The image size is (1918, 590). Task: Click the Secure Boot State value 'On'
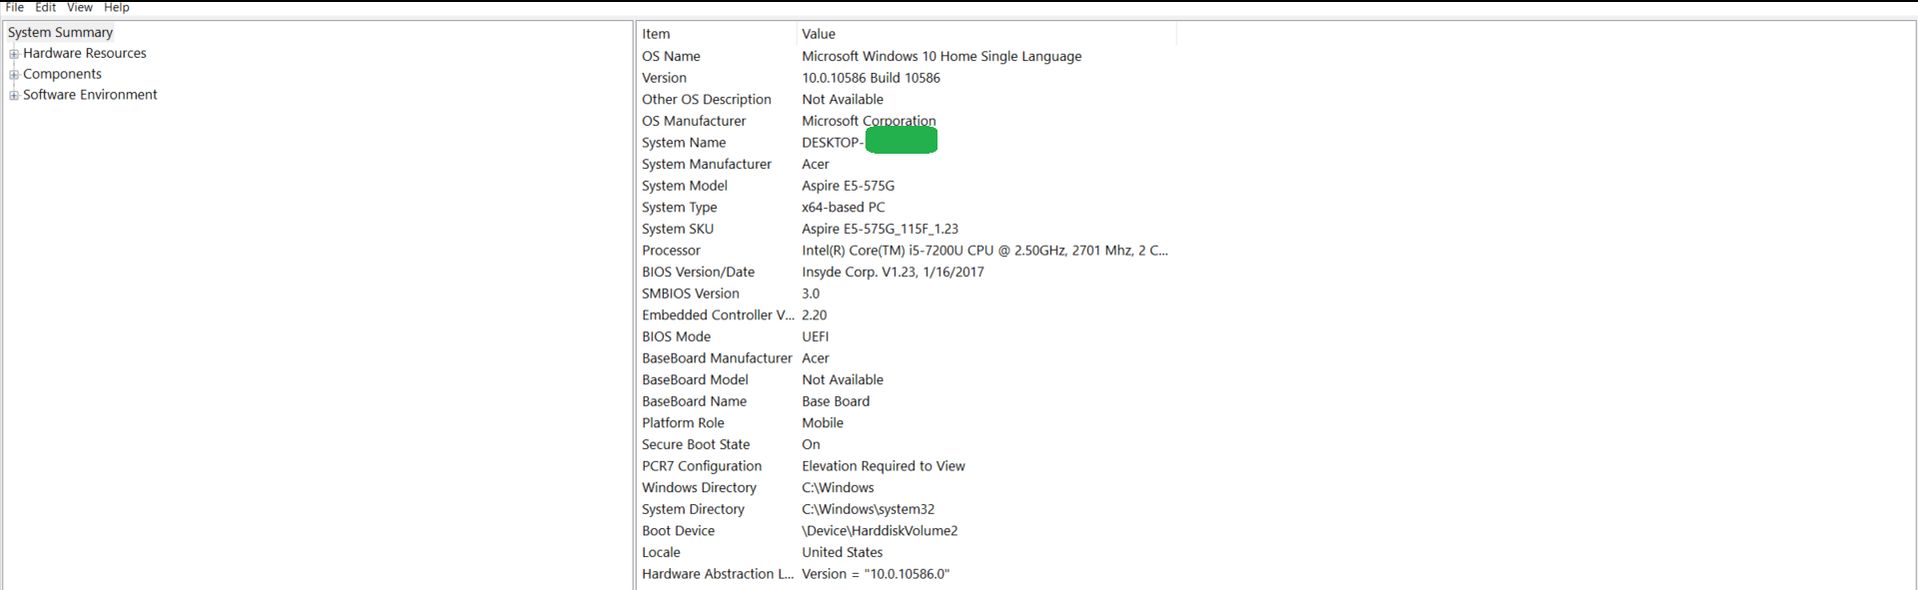pos(811,444)
